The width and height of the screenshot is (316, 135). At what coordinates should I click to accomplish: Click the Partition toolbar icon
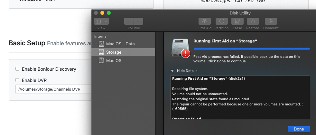tap(221, 21)
